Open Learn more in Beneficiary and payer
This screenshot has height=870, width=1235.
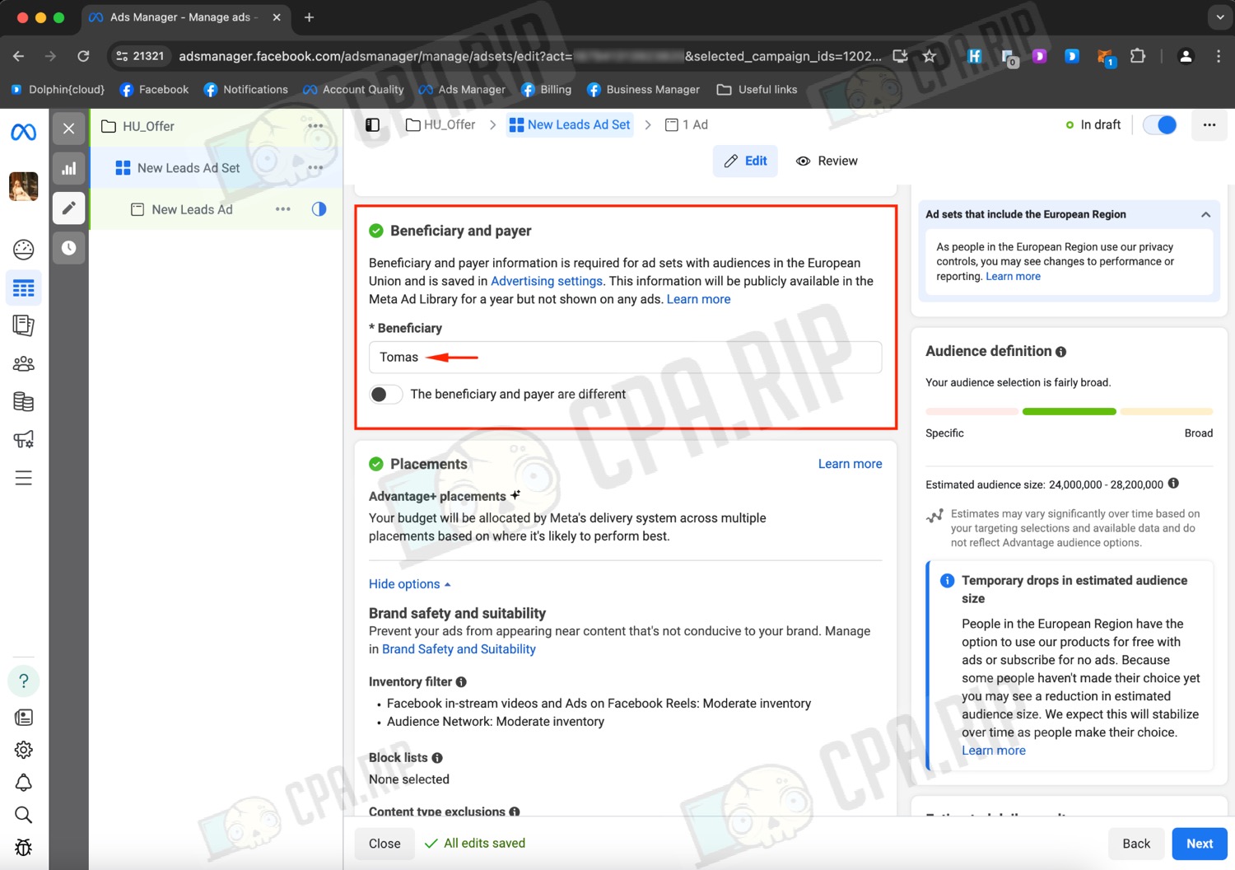[698, 299]
